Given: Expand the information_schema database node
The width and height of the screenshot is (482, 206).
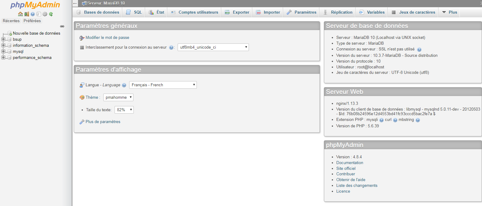Looking at the screenshot, I should [x=3, y=45].
